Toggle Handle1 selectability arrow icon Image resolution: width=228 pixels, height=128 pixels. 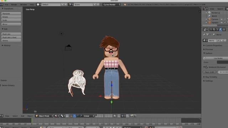click(225, 23)
